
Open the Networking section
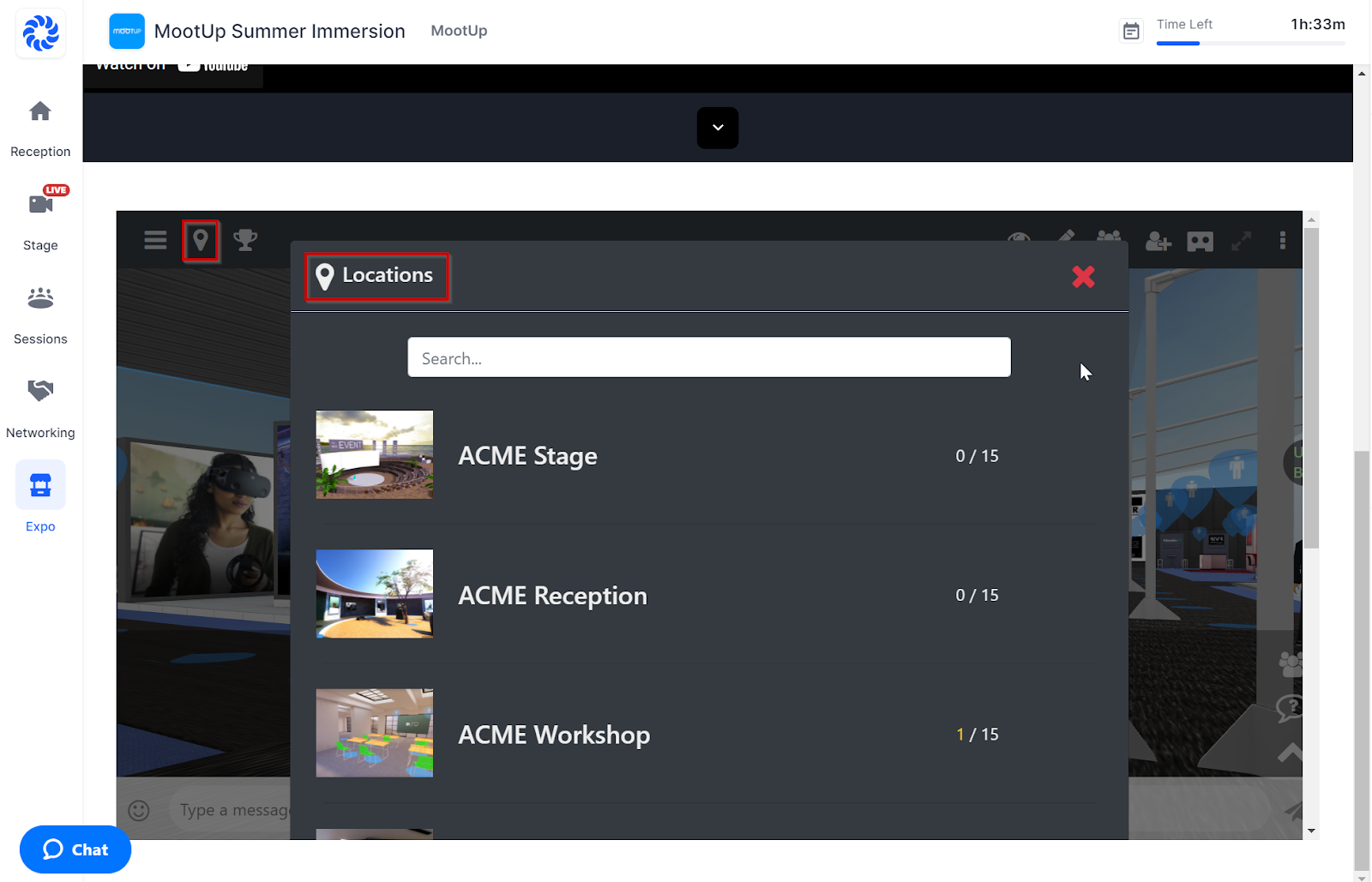click(x=40, y=409)
